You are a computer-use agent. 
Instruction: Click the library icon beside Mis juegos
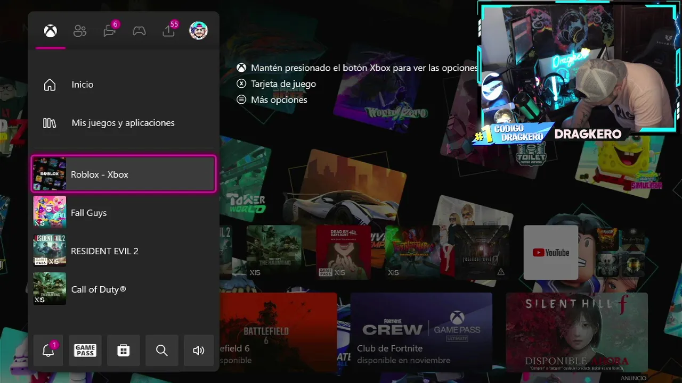[x=50, y=123]
